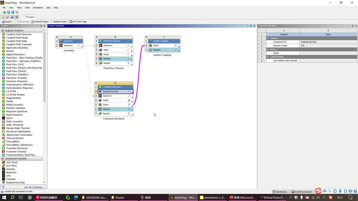Screen dimensions: 358x201
Task: Select Solution cell in Fluid Flow (Fluent)
Action: 115,59
